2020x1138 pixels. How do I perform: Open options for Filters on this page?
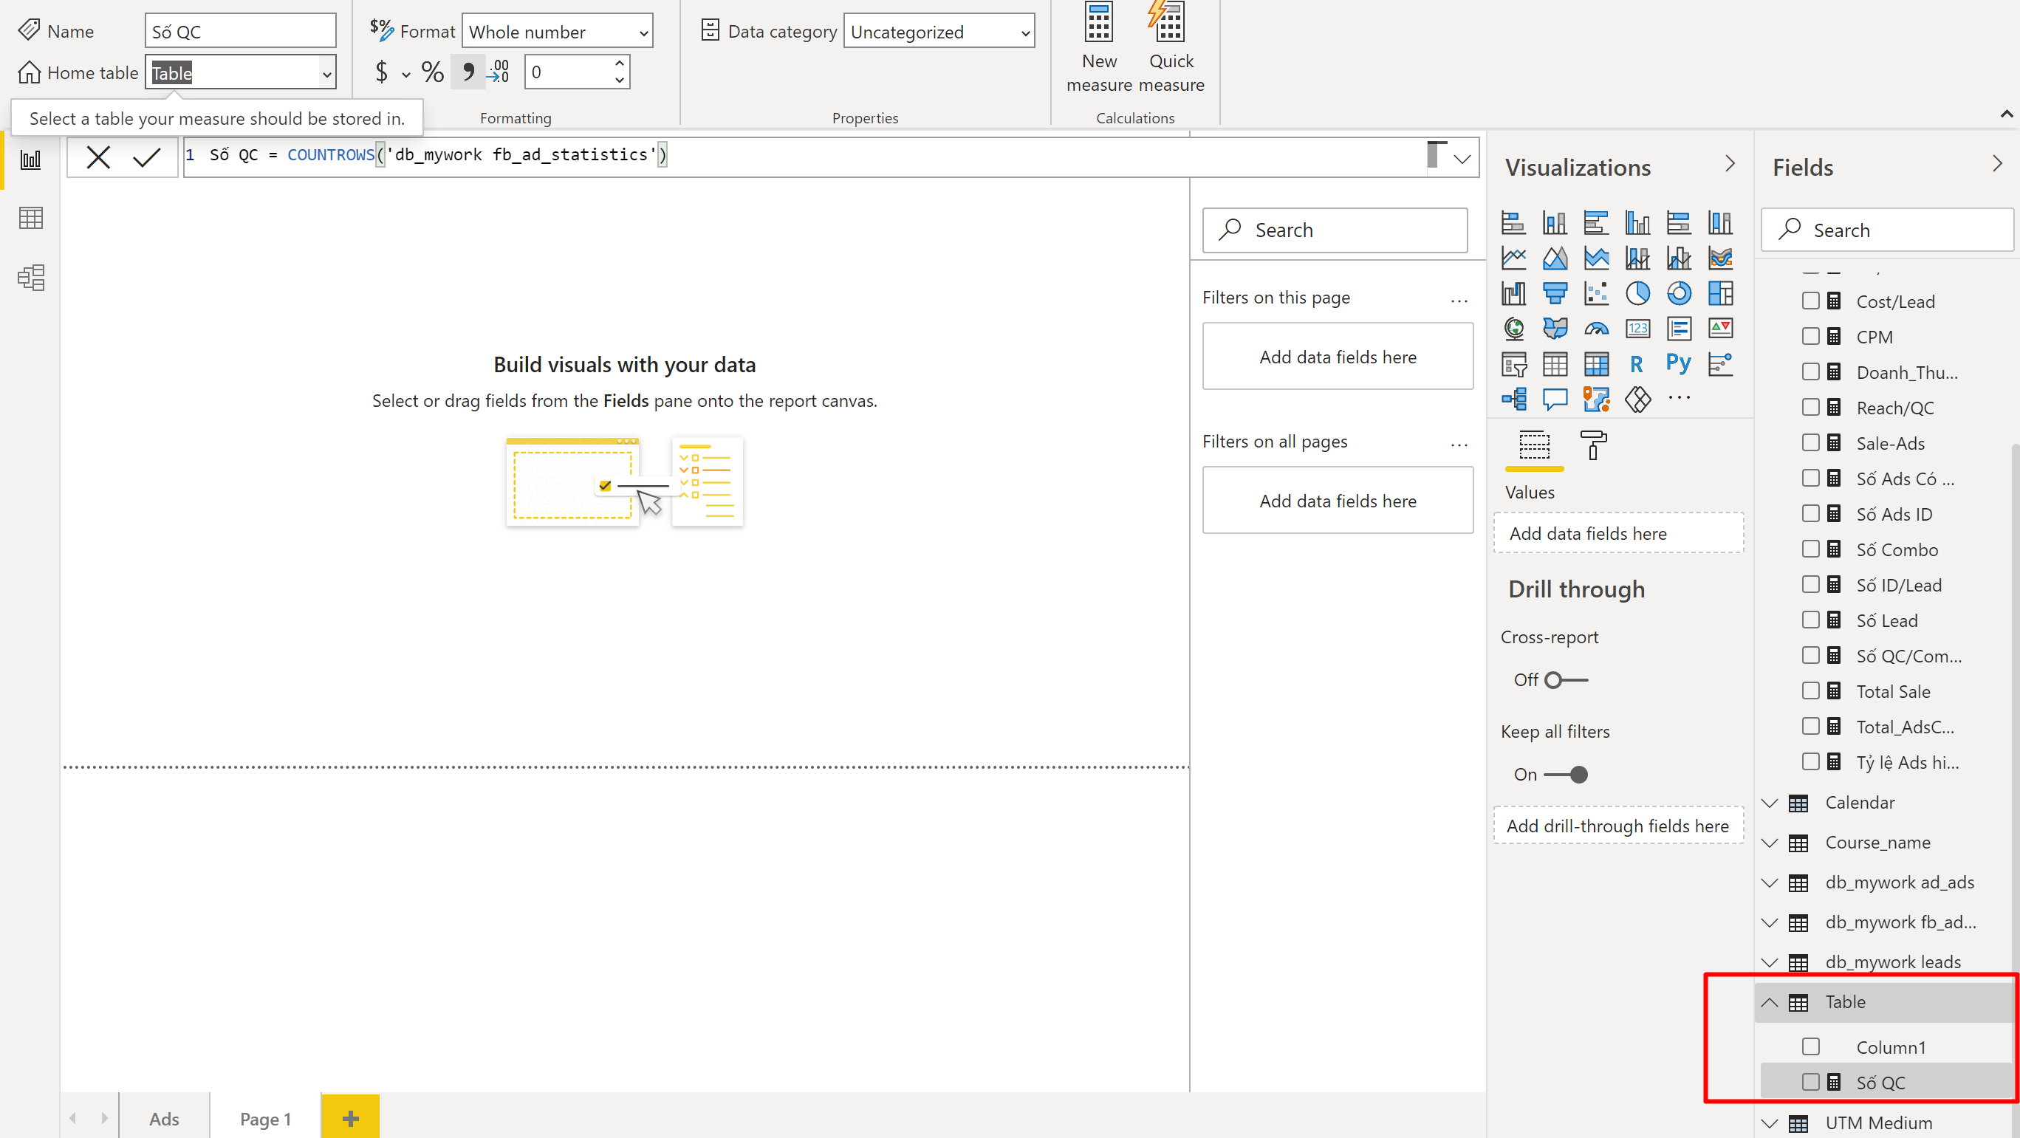[1459, 301]
